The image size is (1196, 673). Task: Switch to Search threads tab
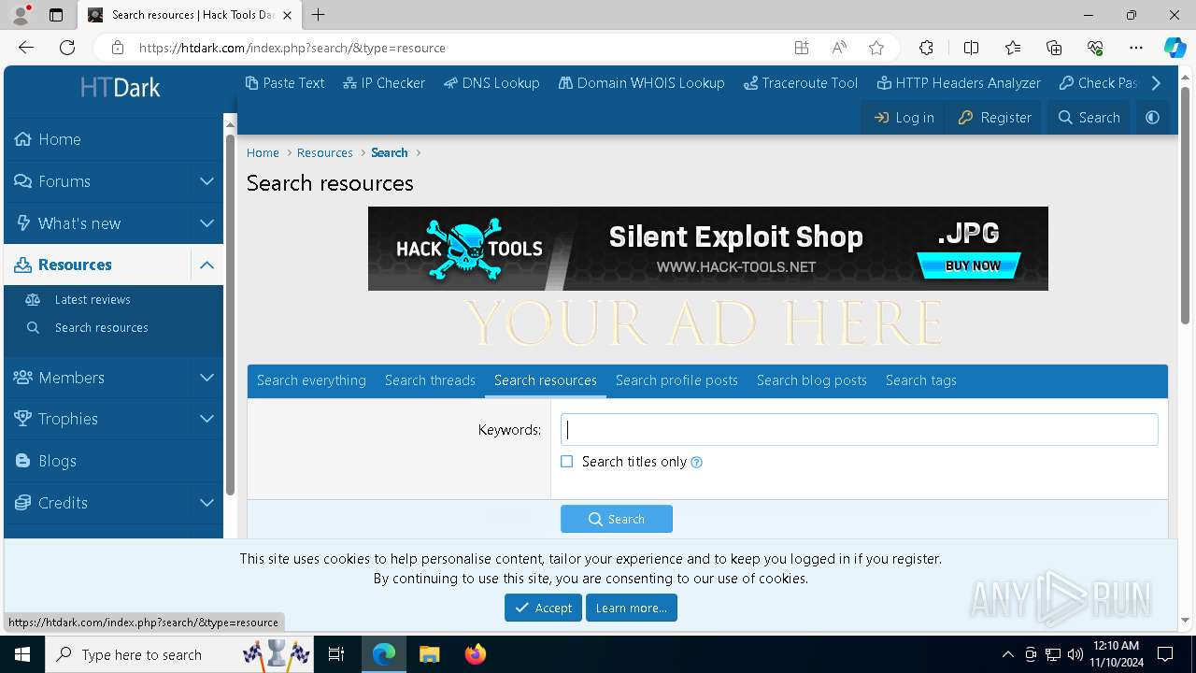(430, 380)
